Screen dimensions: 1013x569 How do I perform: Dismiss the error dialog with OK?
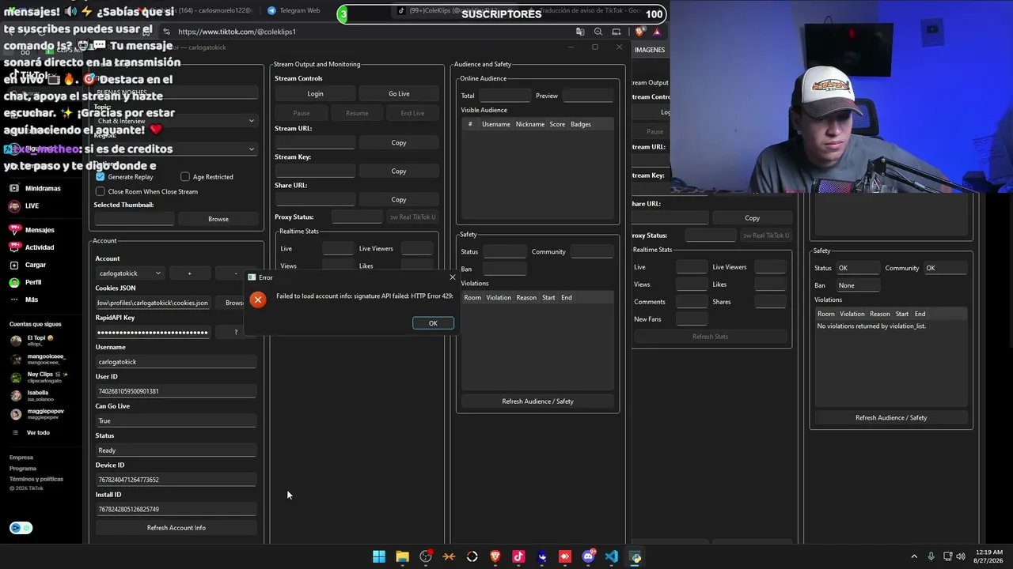coord(433,323)
